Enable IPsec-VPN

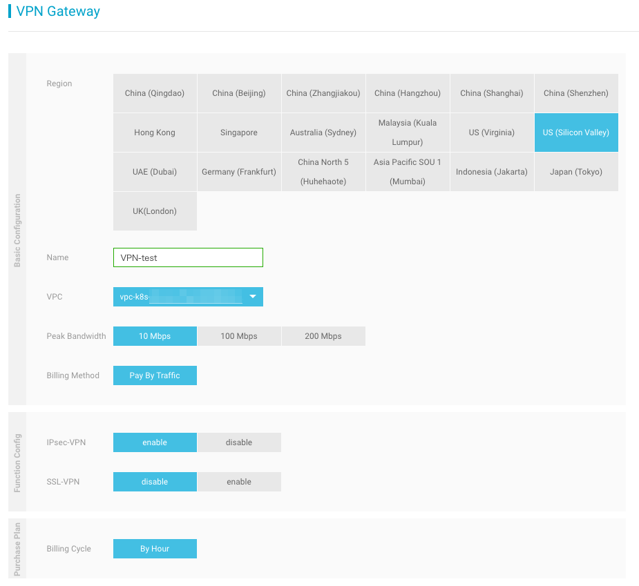155,442
